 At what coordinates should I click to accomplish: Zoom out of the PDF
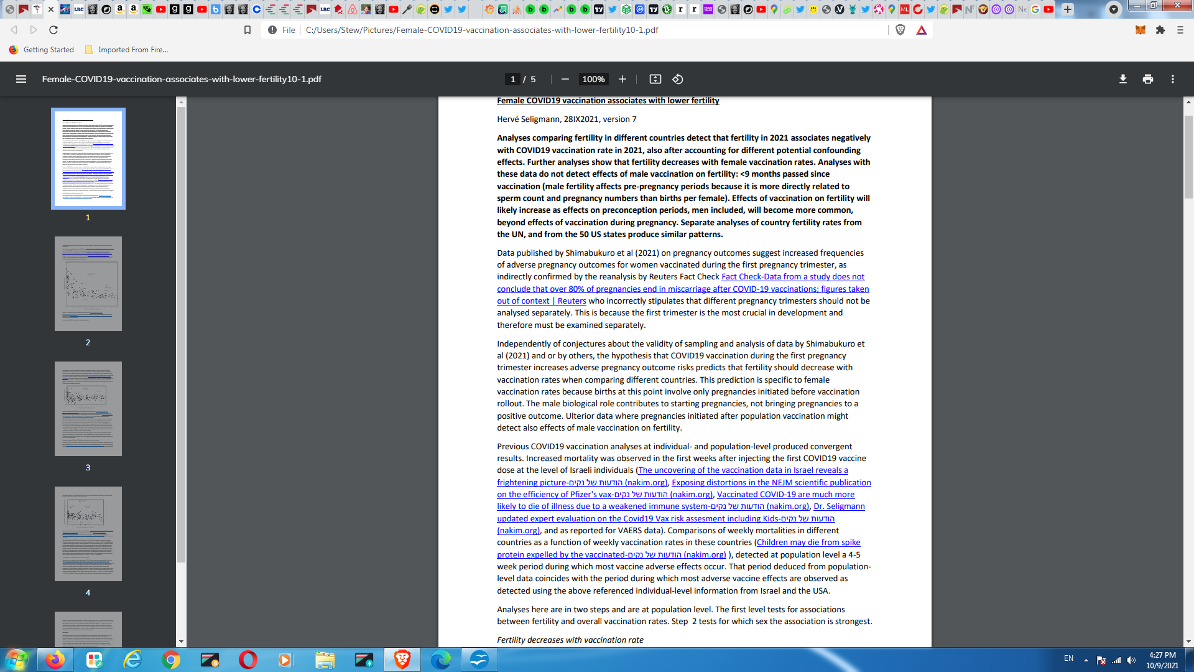tap(565, 79)
